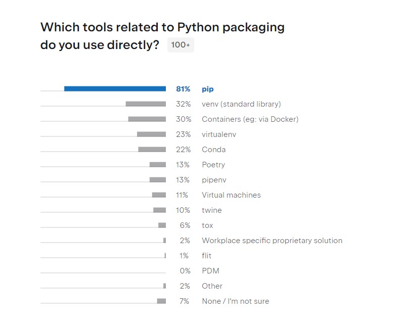Screen dimensions: 398x323
Task: Click the venv (standard library) label
Action: tap(241, 104)
